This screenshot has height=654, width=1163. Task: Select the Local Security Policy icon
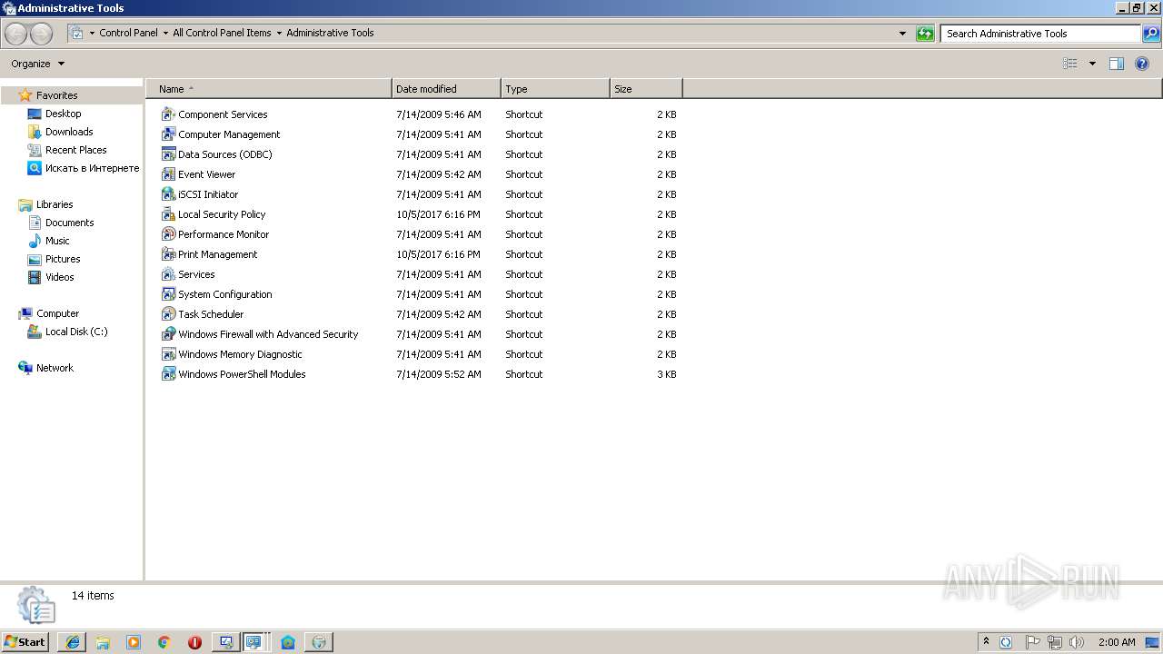[x=168, y=214]
